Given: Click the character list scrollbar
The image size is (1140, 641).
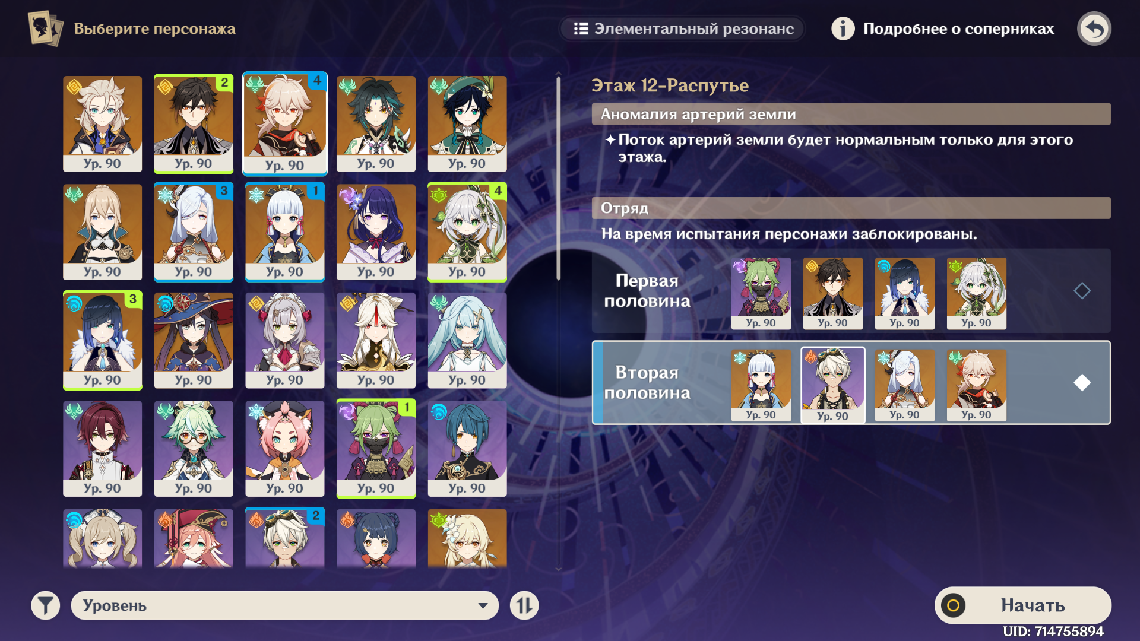Looking at the screenshot, I should [558, 178].
